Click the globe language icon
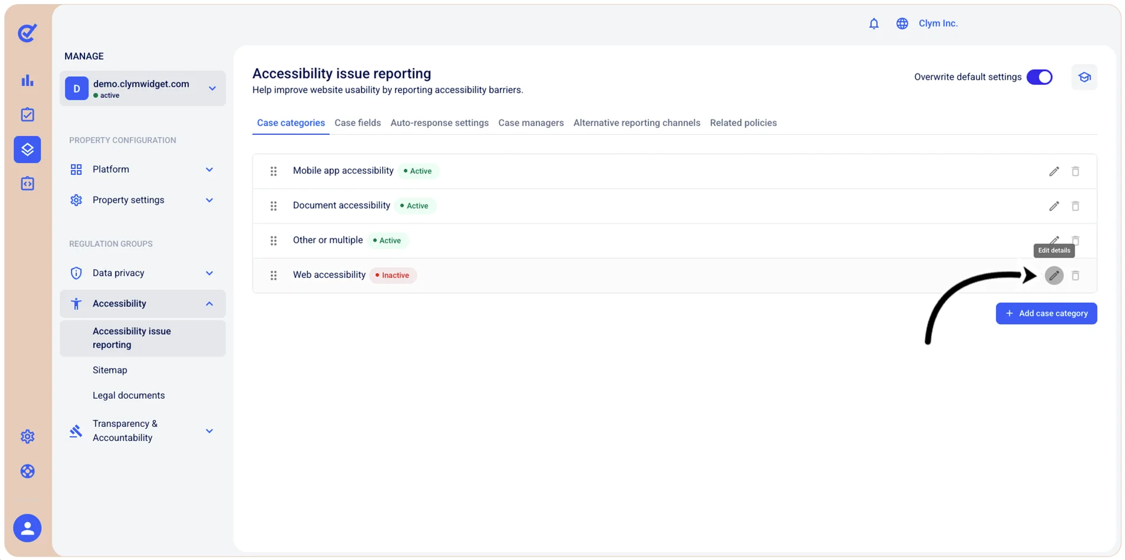This screenshot has height=560, width=1125. tap(902, 23)
